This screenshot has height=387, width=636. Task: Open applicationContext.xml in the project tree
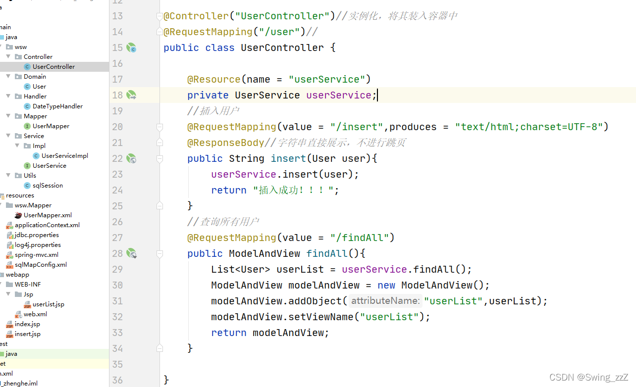coord(47,225)
